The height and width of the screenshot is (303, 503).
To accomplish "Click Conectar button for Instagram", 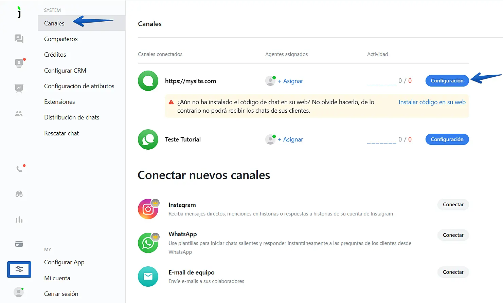I will (453, 205).
